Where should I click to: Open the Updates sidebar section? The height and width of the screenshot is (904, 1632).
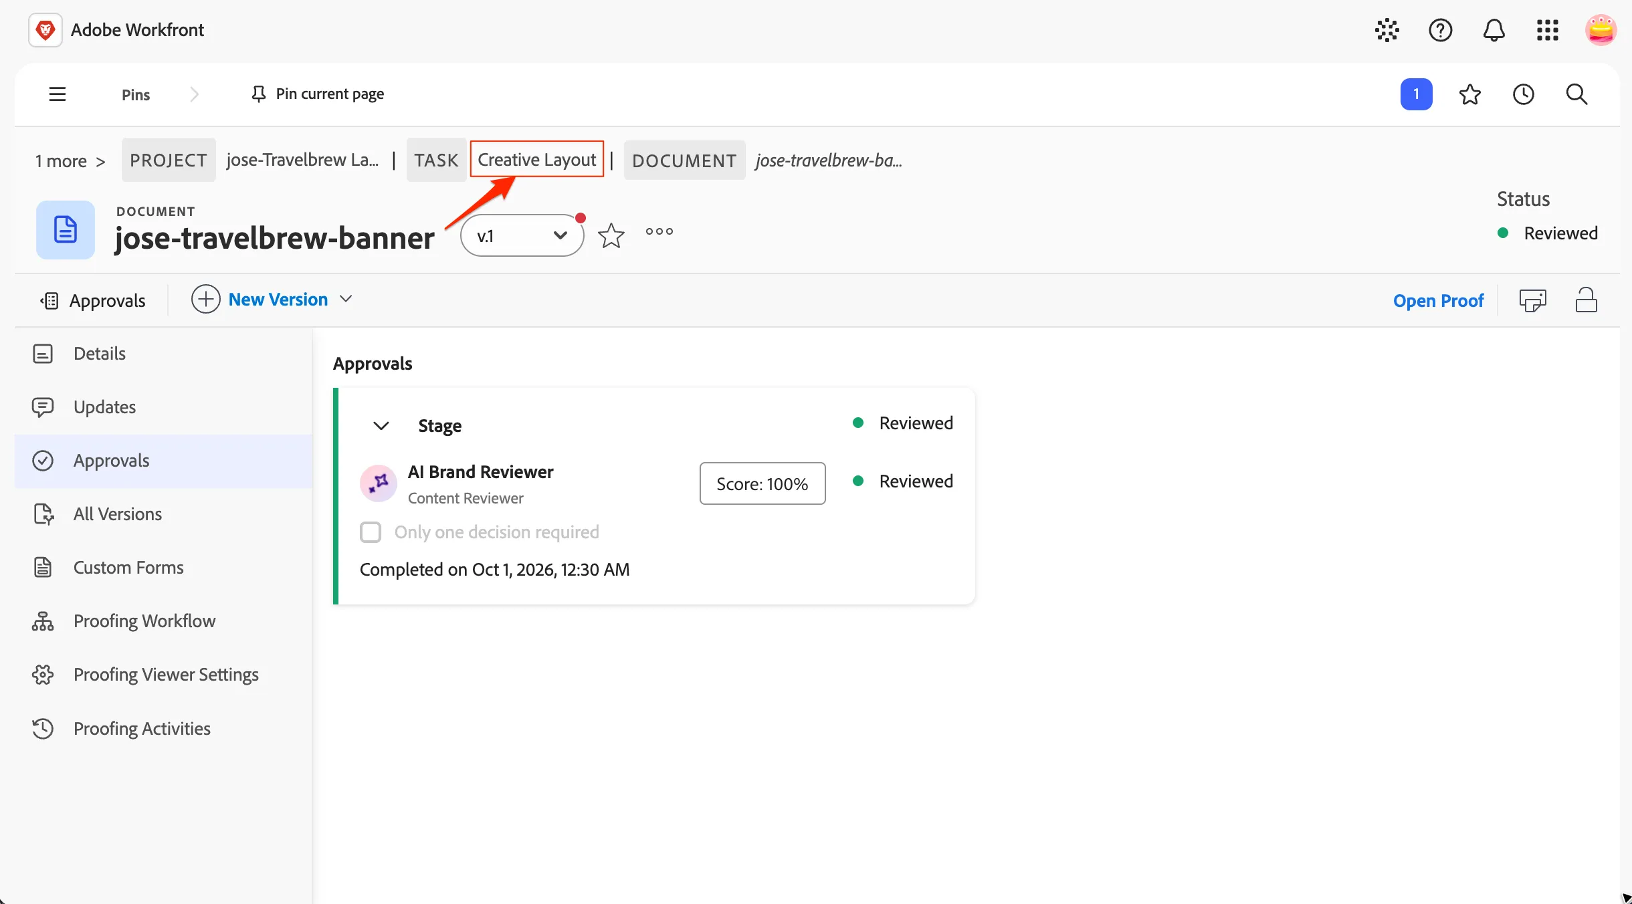[x=164, y=407]
